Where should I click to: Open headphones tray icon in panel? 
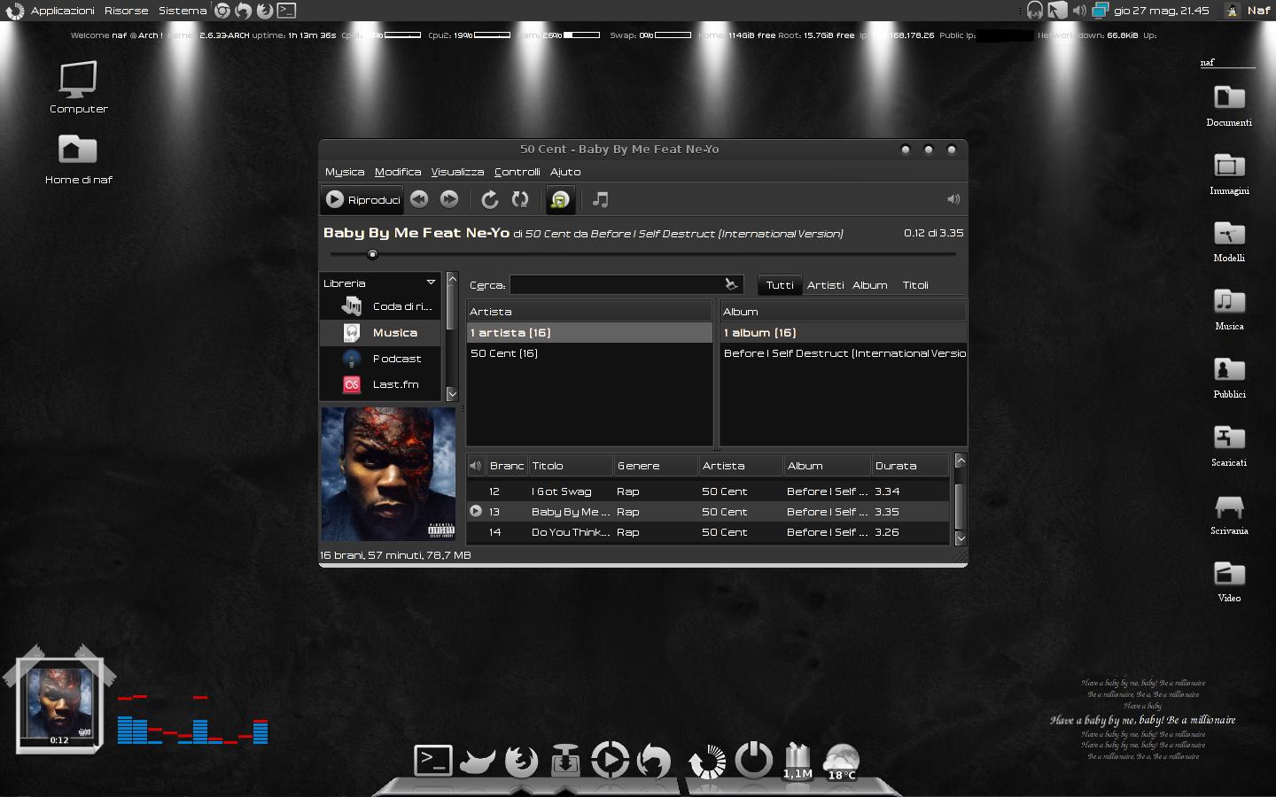[1034, 11]
